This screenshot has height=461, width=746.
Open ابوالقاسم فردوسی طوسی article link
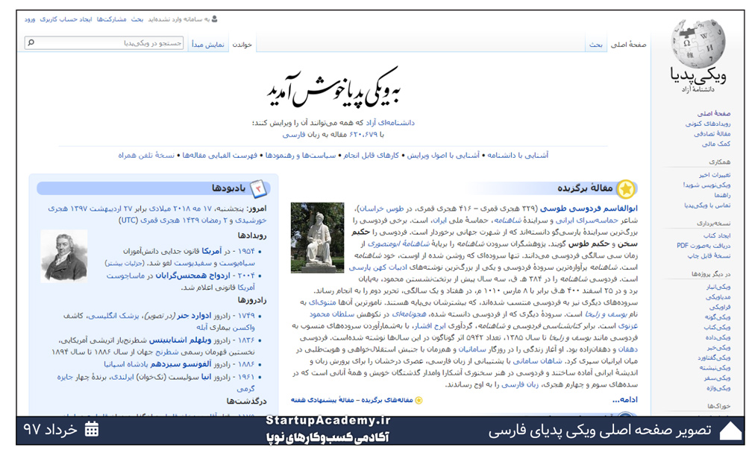(x=589, y=209)
